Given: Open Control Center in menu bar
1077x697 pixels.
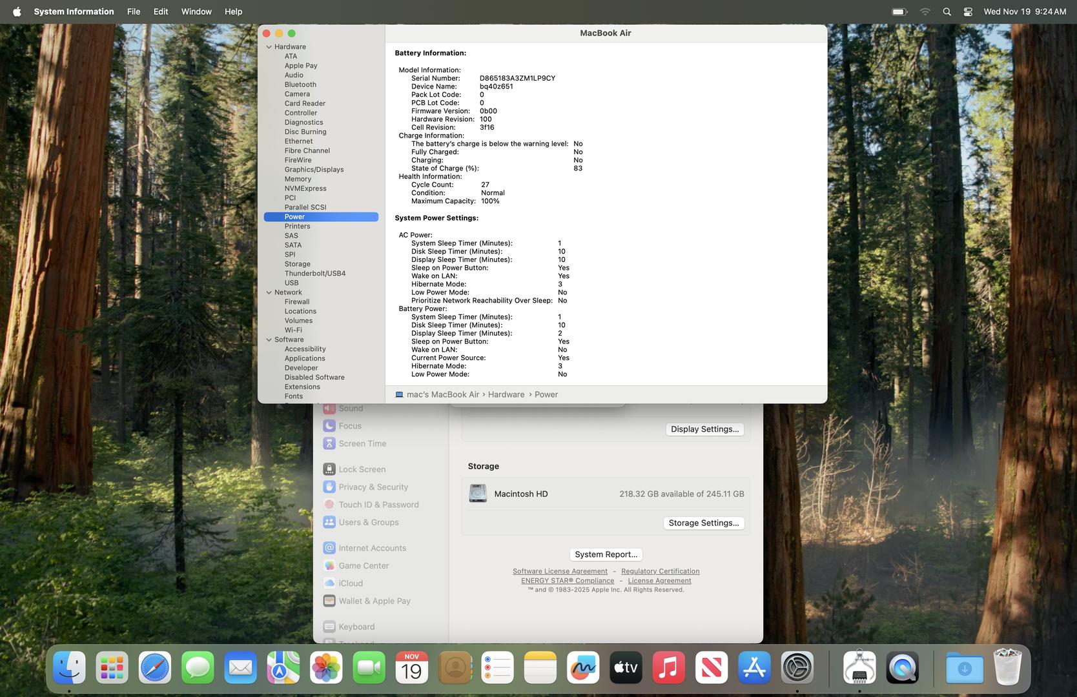Looking at the screenshot, I should click(x=967, y=12).
